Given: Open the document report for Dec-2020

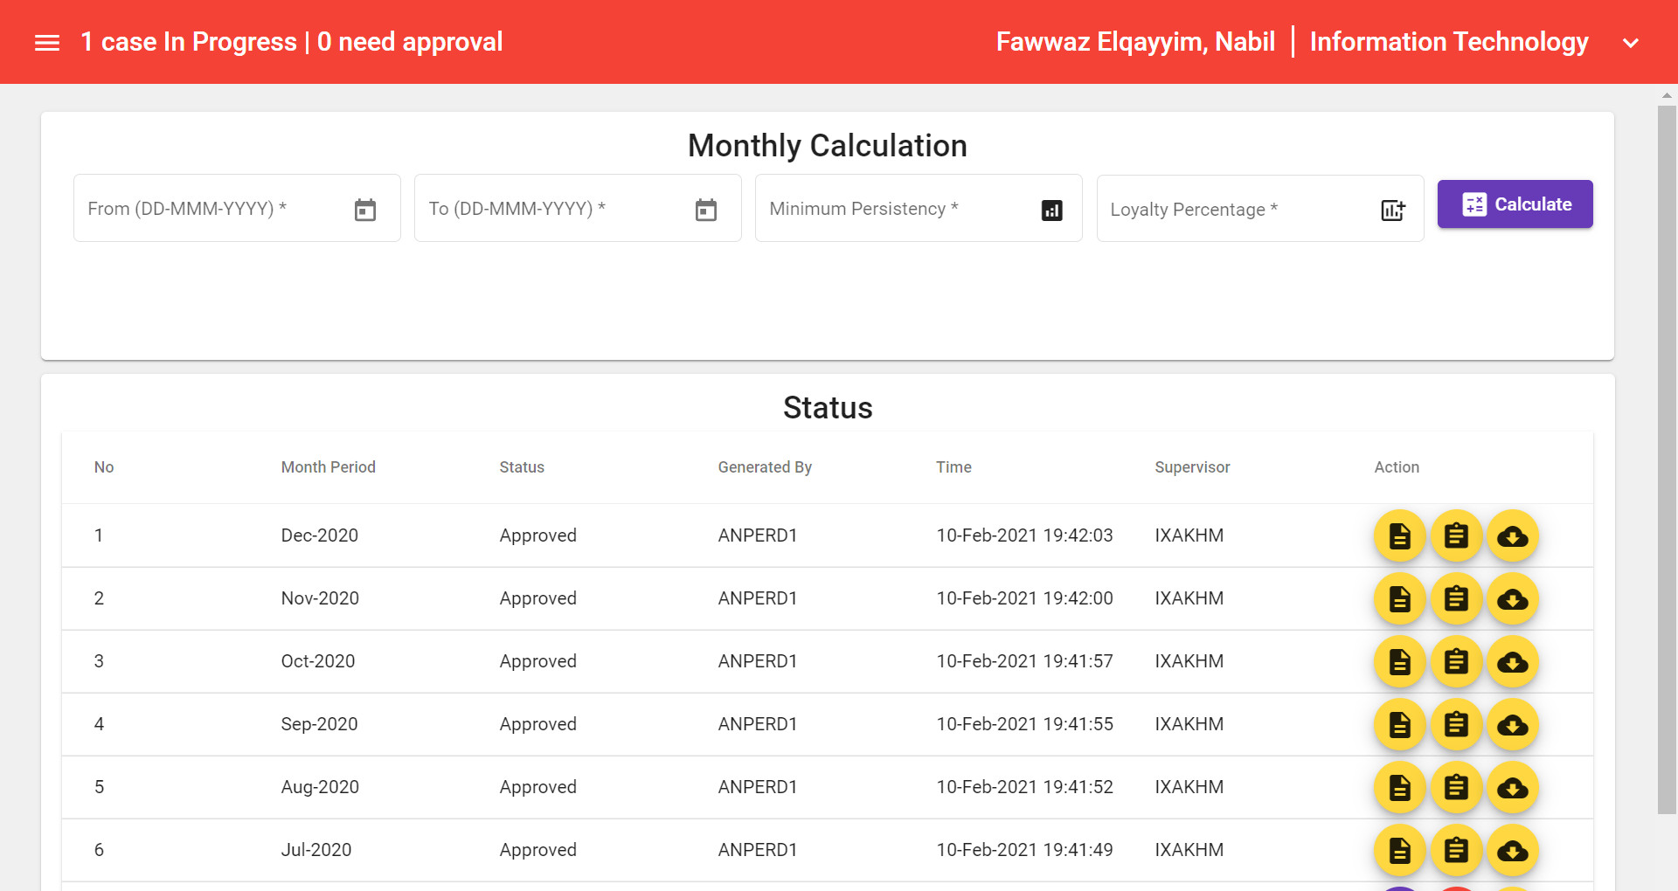Looking at the screenshot, I should pyautogui.click(x=1399, y=535).
